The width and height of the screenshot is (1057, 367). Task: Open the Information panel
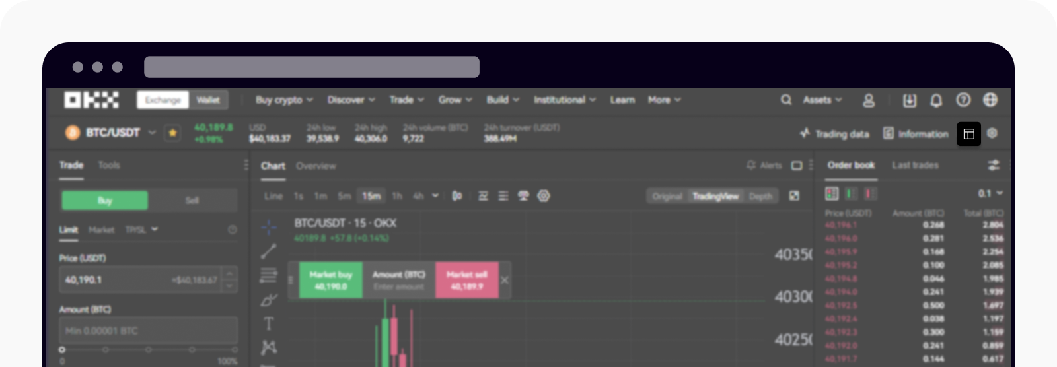tap(916, 133)
